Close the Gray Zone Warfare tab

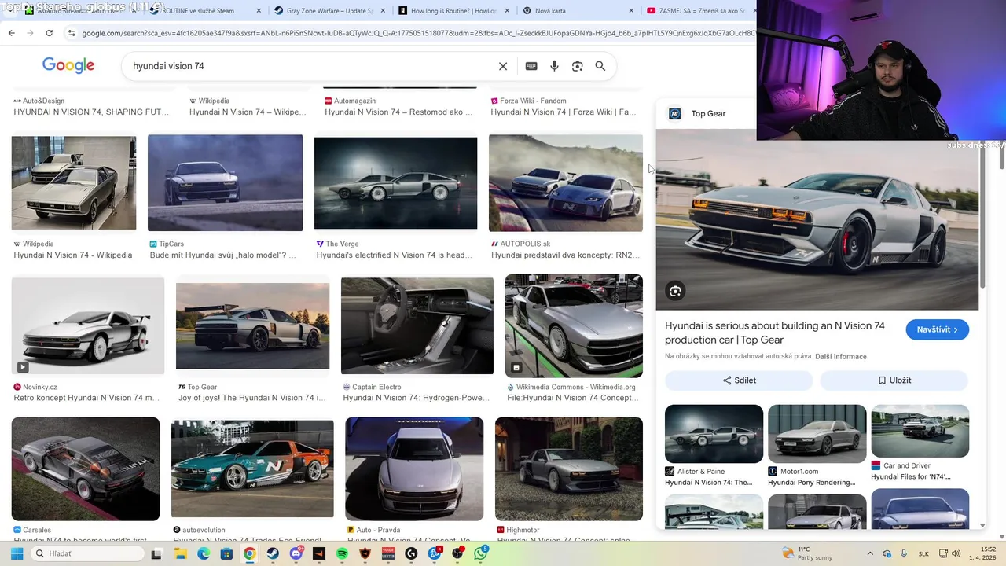tap(382, 11)
